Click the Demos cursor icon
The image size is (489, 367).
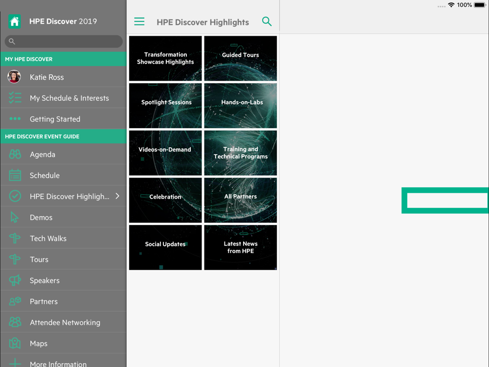(14, 217)
